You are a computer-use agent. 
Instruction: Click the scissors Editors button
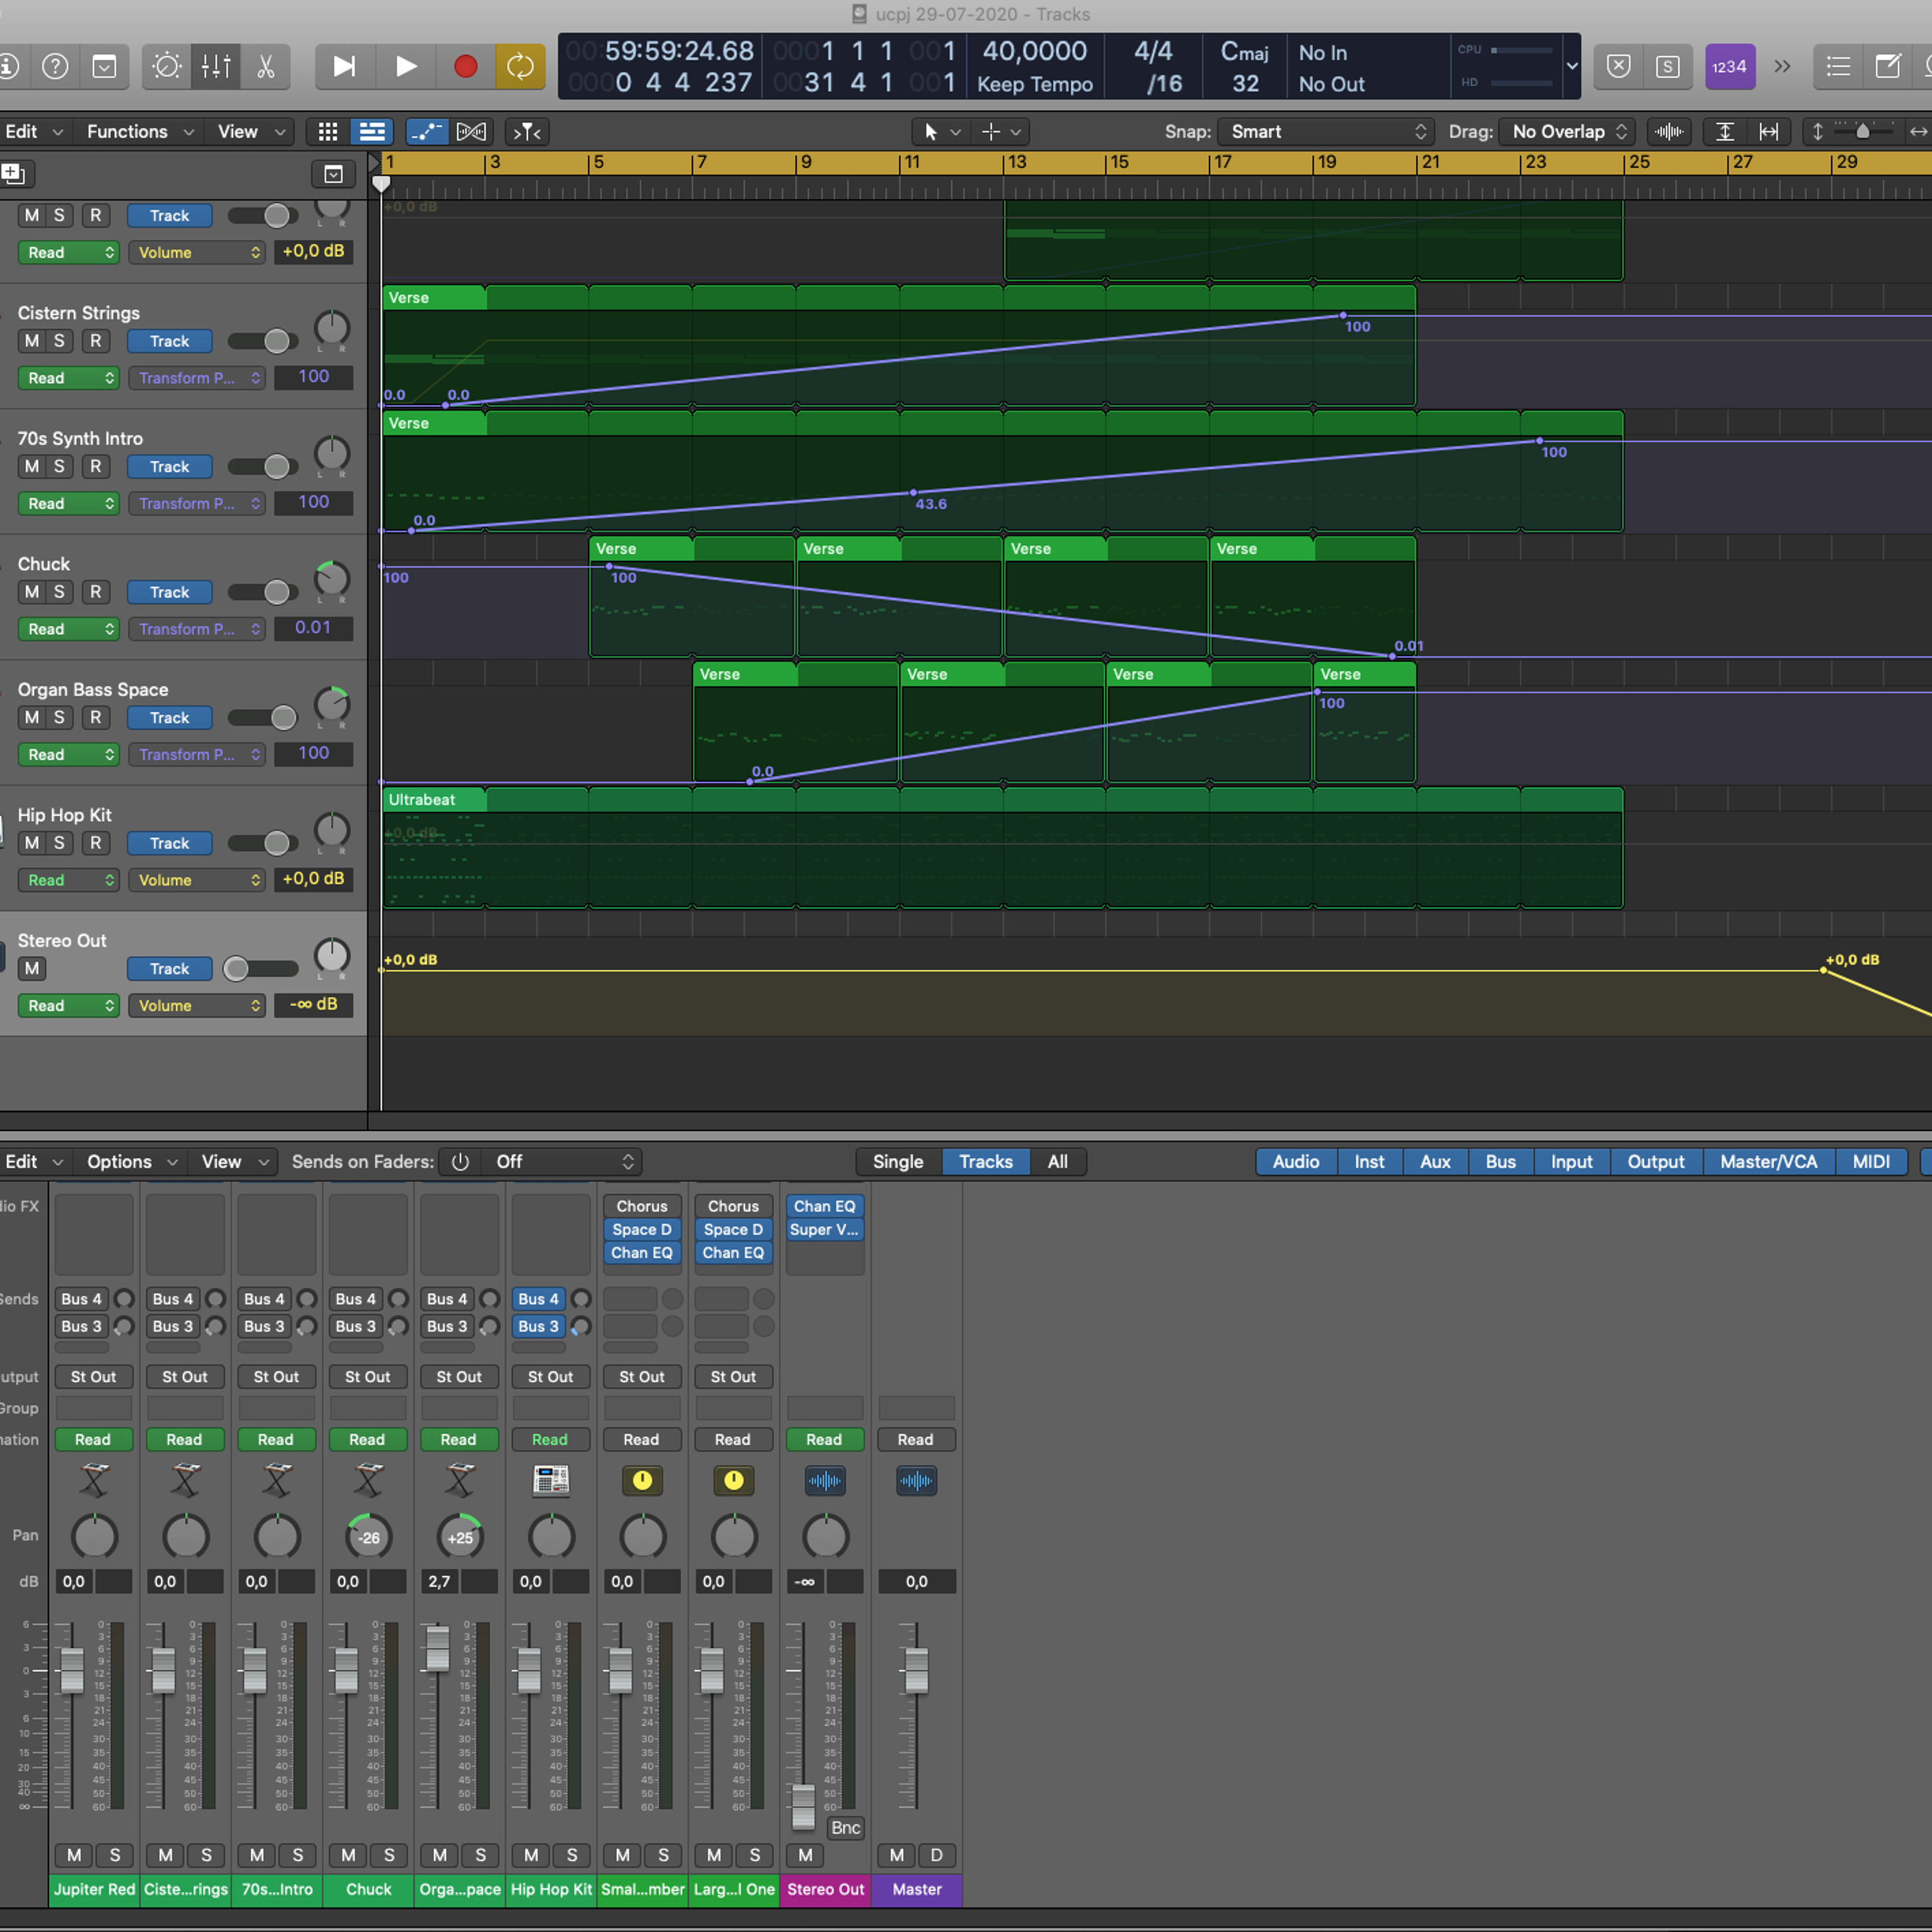click(265, 67)
